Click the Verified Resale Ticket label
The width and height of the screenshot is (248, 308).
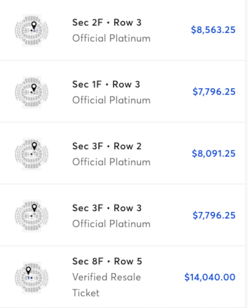pos(106,277)
